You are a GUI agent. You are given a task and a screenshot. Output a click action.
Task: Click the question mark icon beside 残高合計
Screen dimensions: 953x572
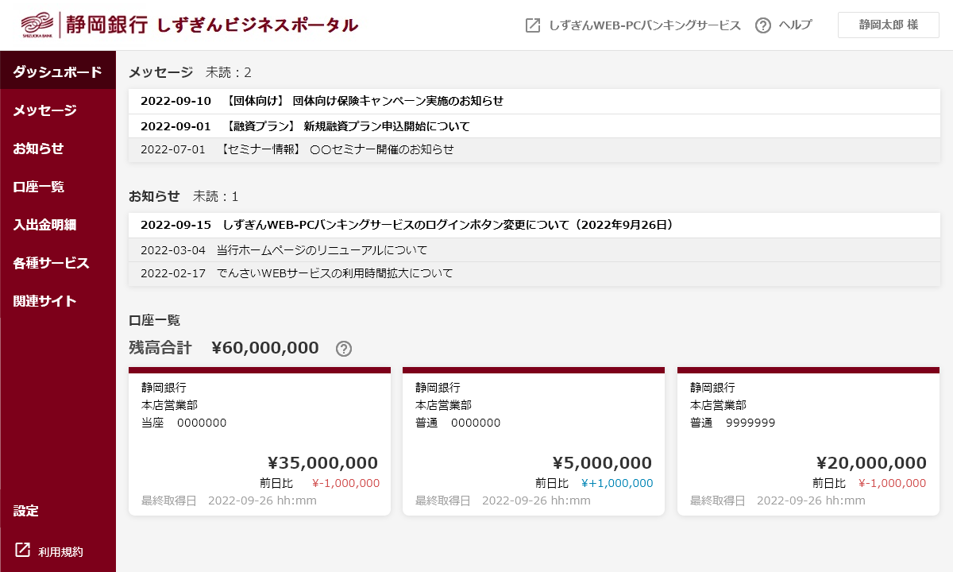pyautogui.click(x=344, y=349)
